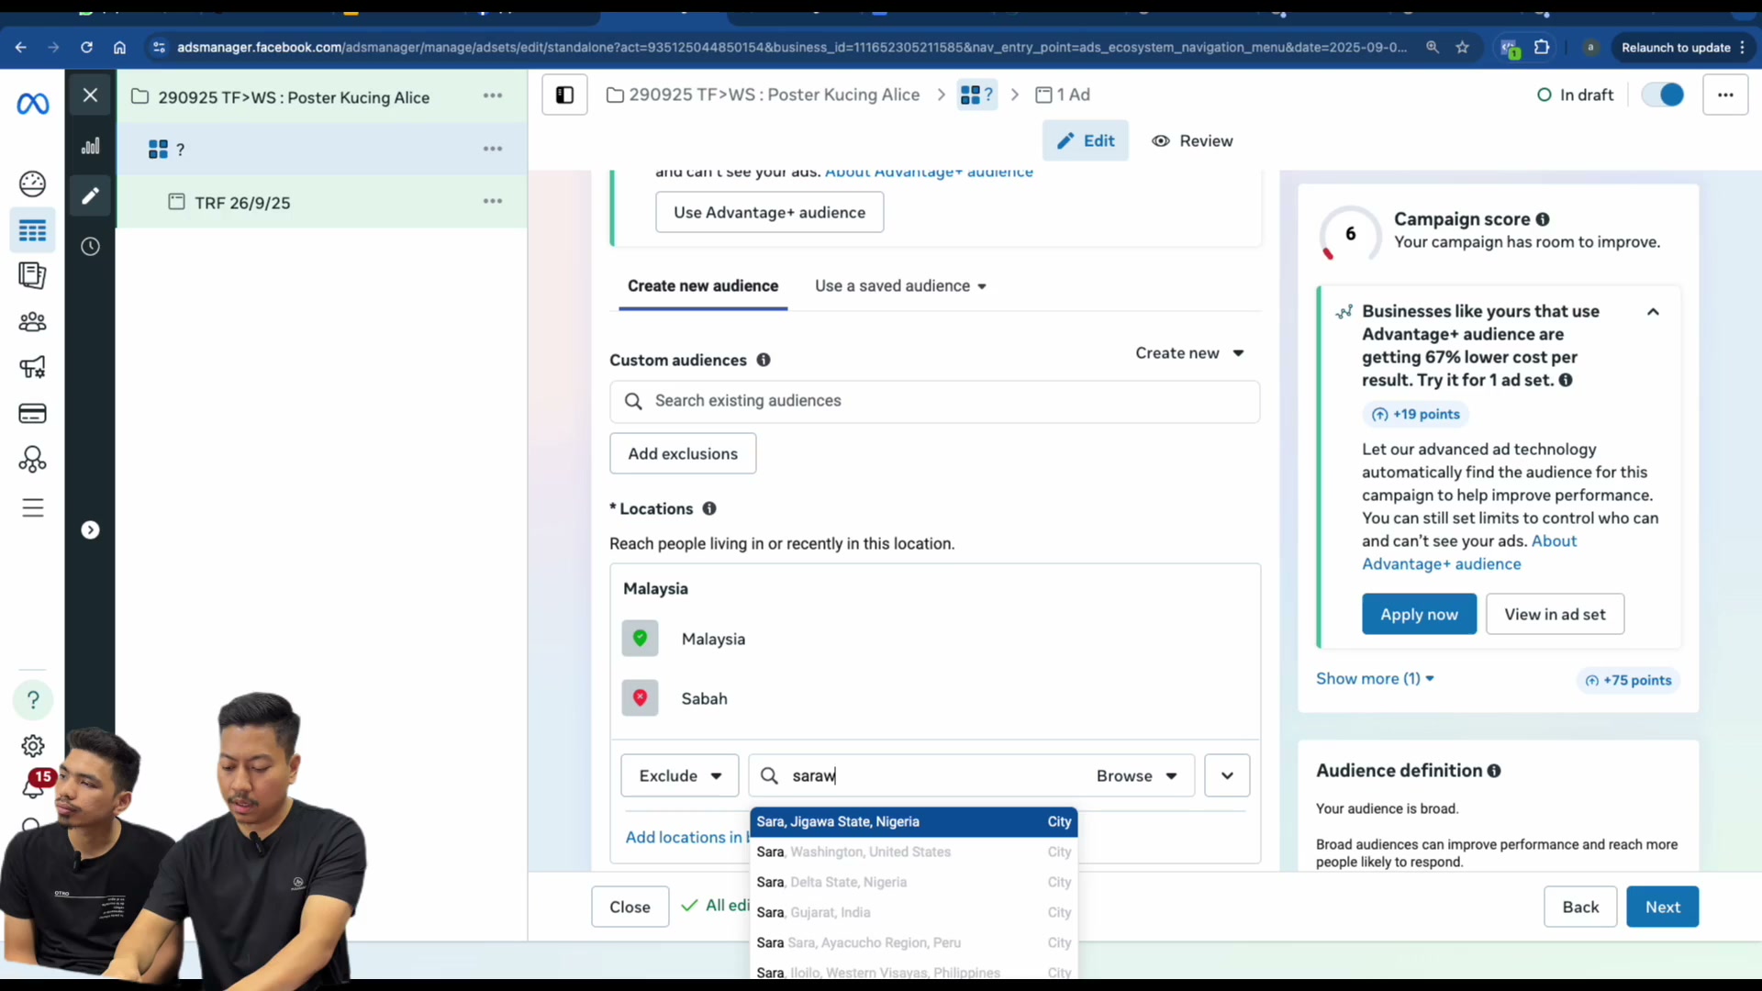The width and height of the screenshot is (1762, 991).
Task: Select the pencil edit icon in sidebar
Action: pos(90,195)
